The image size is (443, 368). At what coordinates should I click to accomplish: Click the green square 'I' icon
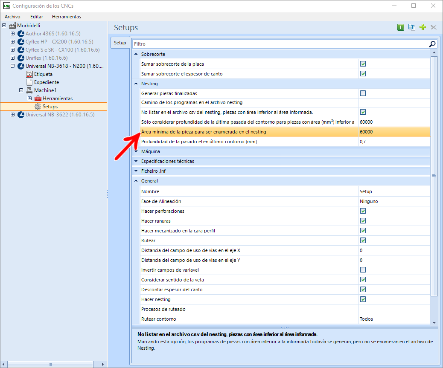click(x=401, y=27)
